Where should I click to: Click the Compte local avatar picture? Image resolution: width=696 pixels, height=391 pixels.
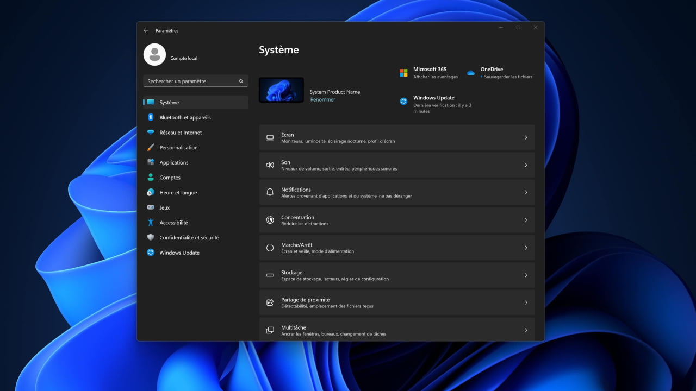coord(154,54)
